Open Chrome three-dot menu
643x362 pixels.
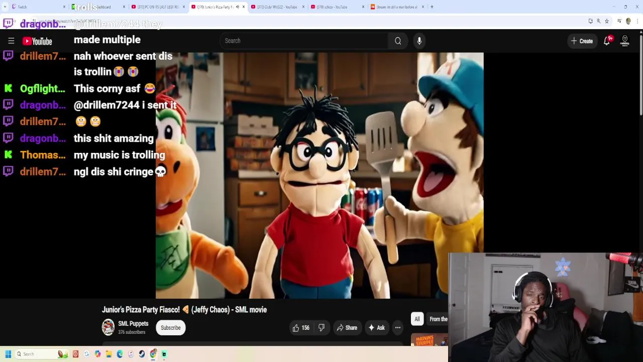pos(637,21)
